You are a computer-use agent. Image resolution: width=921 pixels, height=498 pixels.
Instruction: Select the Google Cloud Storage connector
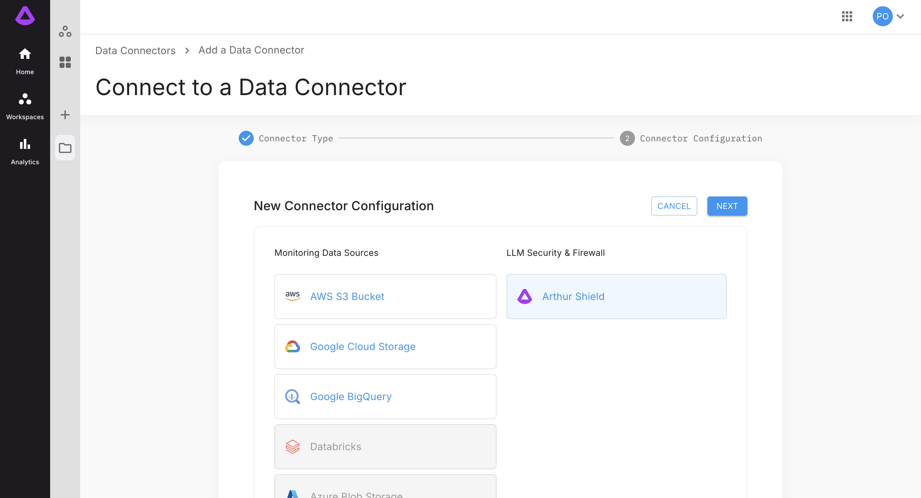point(385,346)
